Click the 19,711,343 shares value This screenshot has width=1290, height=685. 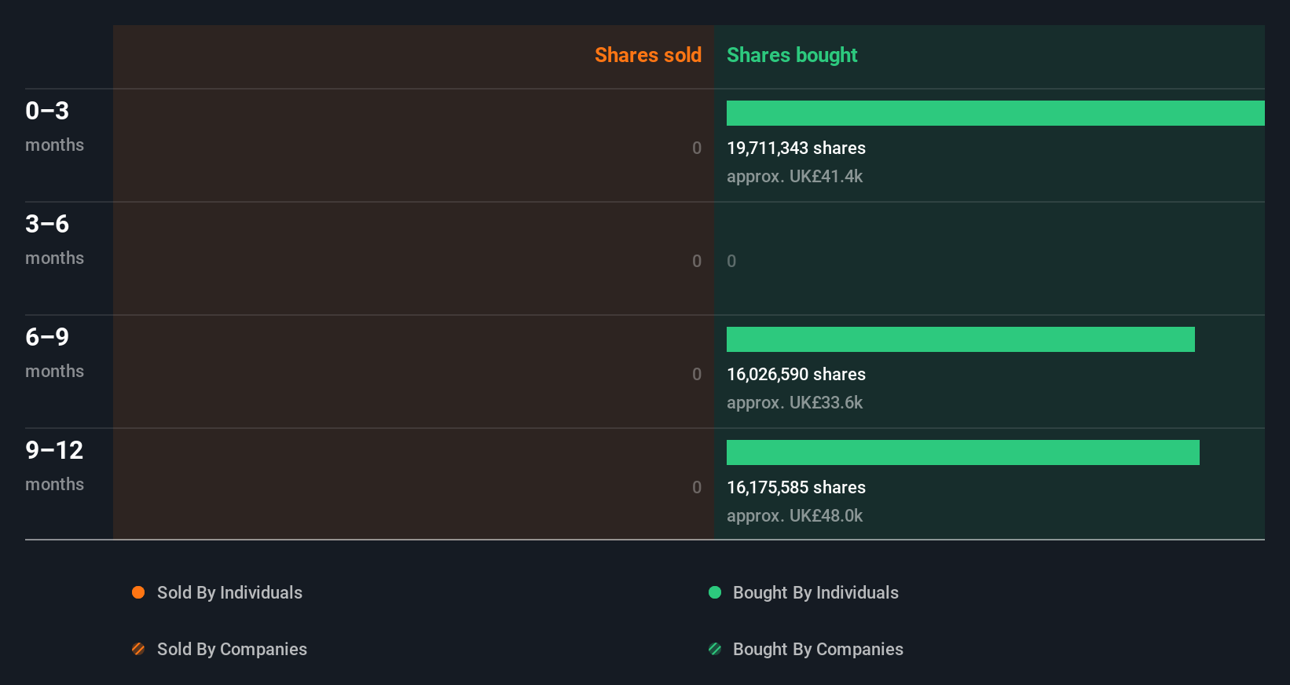click(796, 148)
